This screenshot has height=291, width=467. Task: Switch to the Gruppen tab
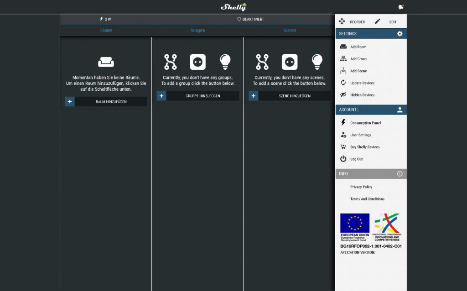coord(197,31)
